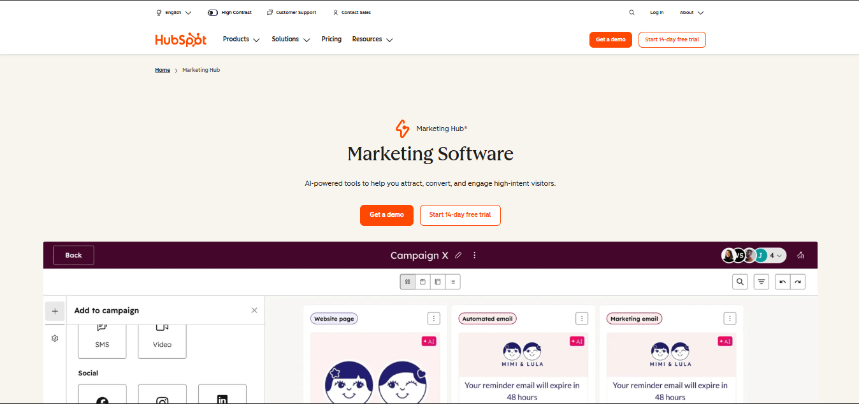This screenshot has height=404, width=859.
Task: Redo last campaign change
Action: click(x=798, y=281)
